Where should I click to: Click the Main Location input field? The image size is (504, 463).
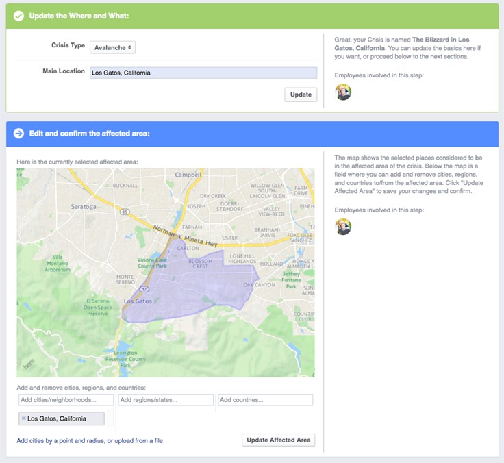[203, 73]
